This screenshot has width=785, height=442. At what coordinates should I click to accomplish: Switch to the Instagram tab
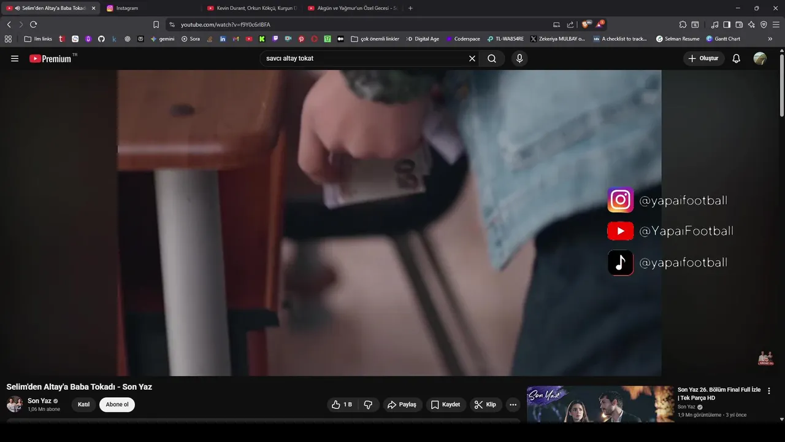[150, 8]
